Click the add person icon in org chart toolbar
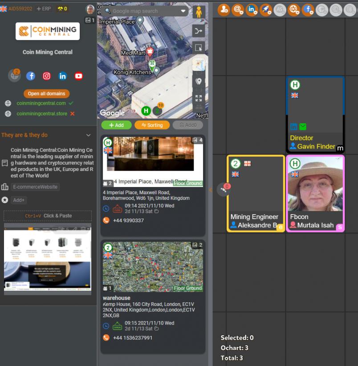 (x=224, y=9)
